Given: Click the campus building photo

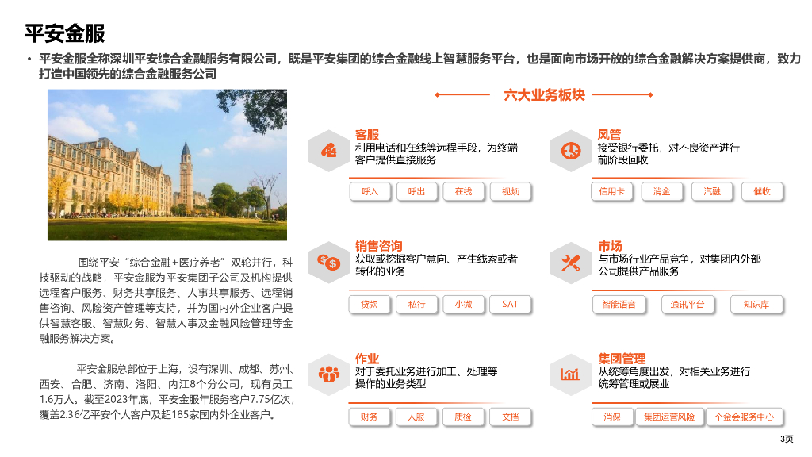Looking at the screenshot, I should 167,165.
